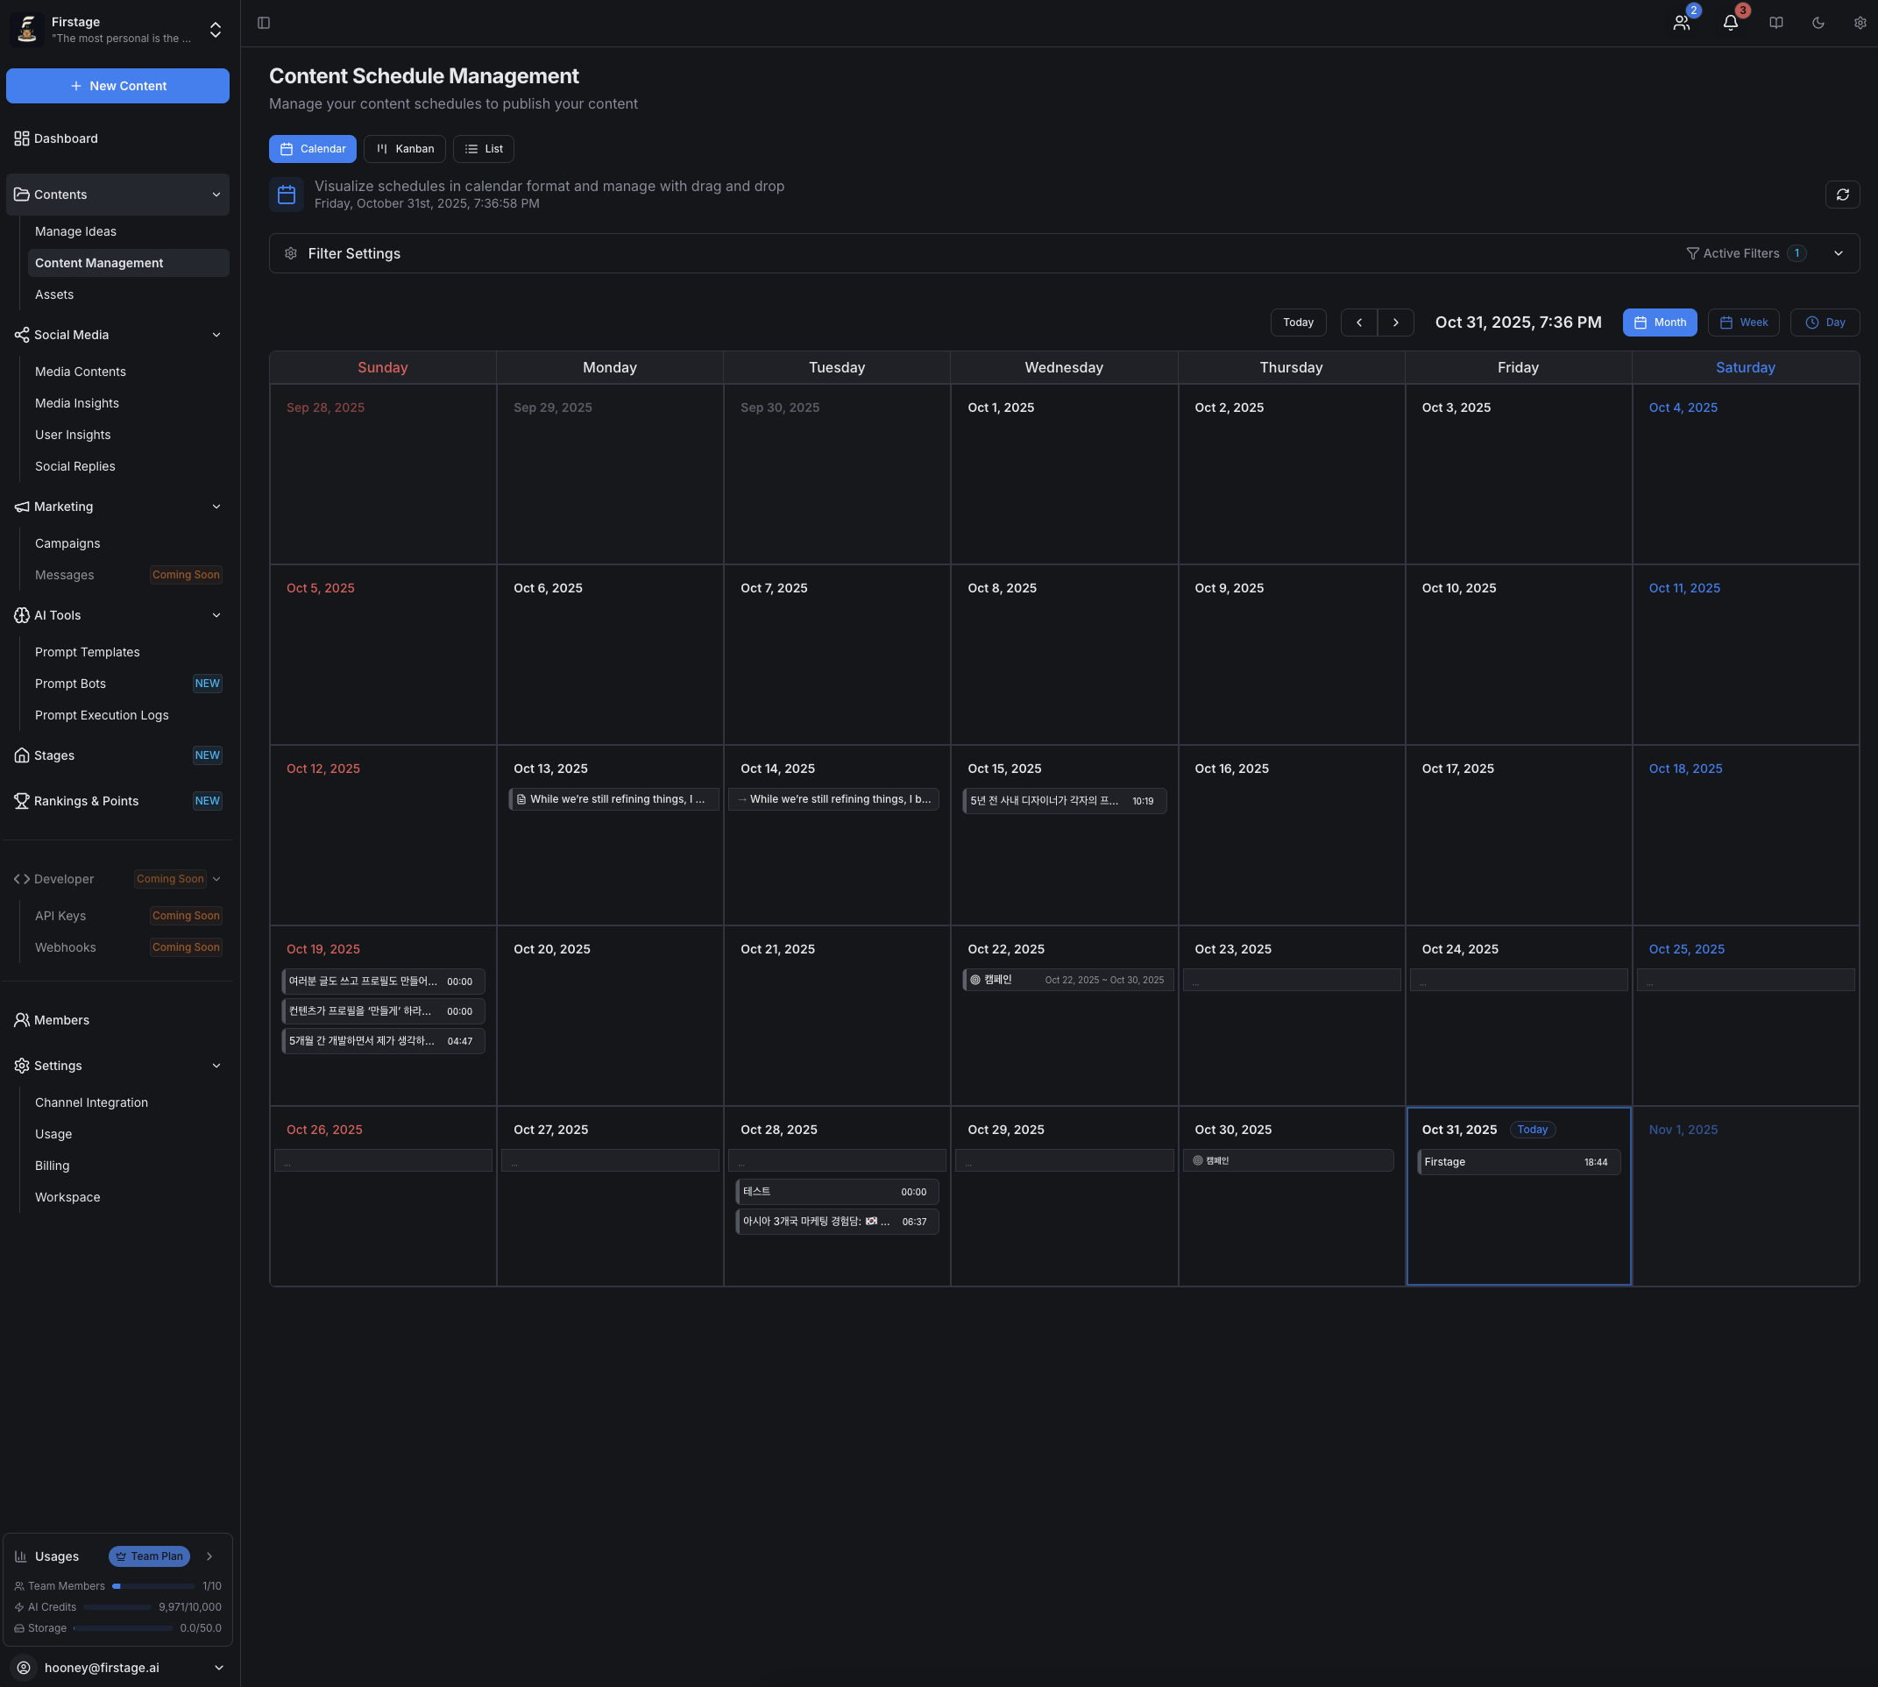Viewport: 1878px width, 1687px height.
Task: Jump to today using the Today button
Action: pyautogui.click(x=1298, y=322)
